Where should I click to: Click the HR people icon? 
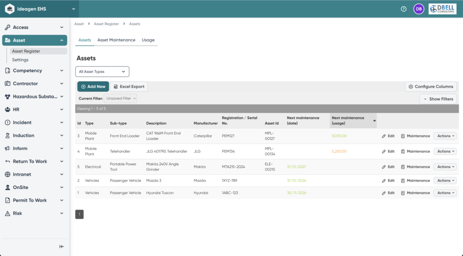(x=7, y=109)
